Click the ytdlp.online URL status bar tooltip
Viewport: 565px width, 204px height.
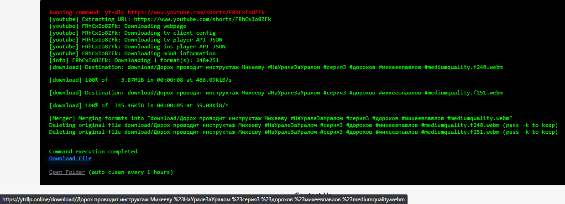coord(204,199)
